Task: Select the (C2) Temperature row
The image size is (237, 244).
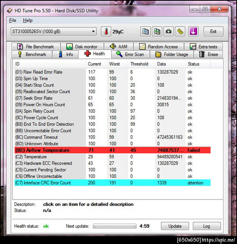Action: point(113,157)
